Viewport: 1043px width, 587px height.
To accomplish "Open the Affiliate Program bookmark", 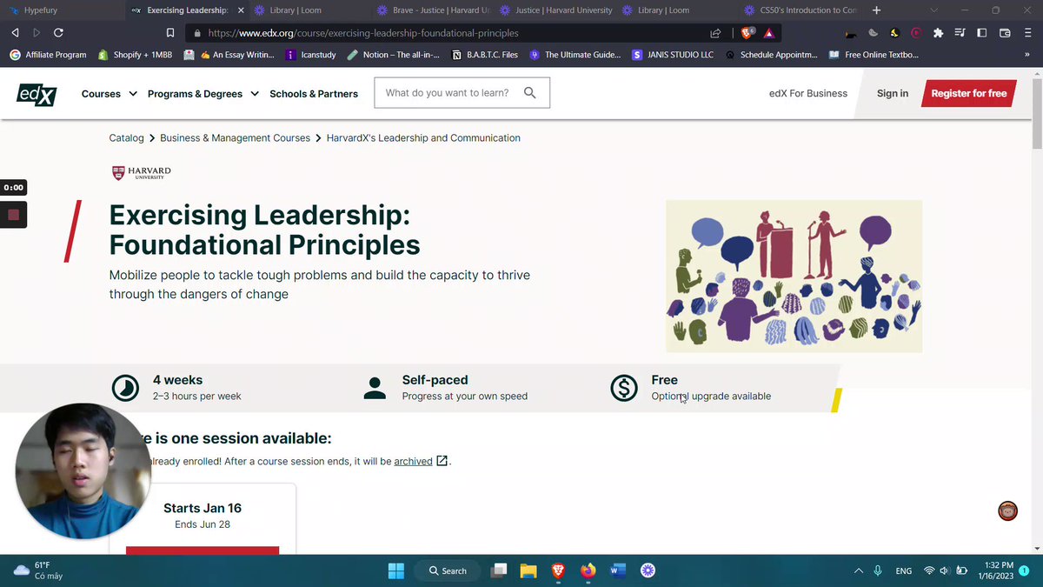I will pyautogui.click(x=48, y=55).
